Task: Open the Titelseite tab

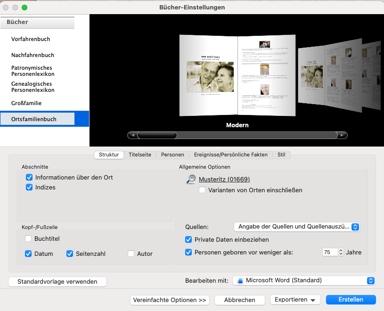Action: [140, 155]
